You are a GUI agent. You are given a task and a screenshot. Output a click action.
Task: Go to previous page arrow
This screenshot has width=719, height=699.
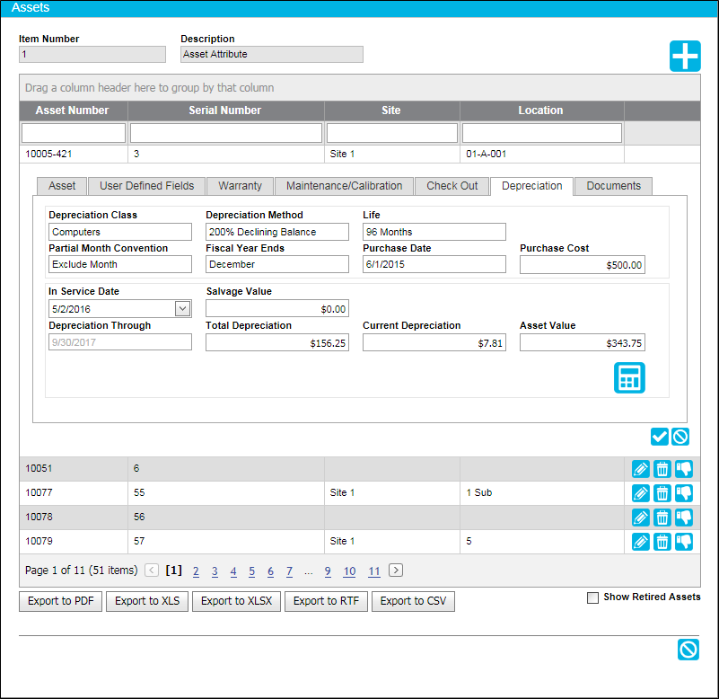click(152, 570)
